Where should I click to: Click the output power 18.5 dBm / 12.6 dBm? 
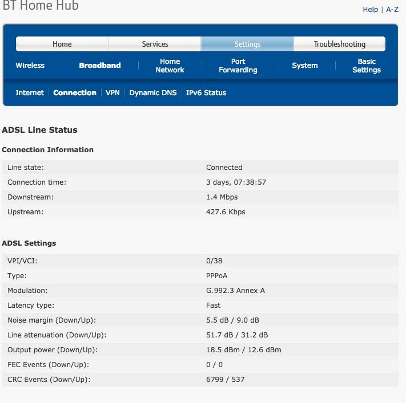(x=244, y=350)
